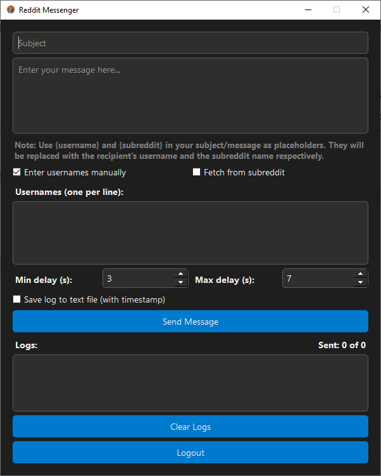
Task: Enable 'Fetch from subreddit' checkbox
Action: tap(196, 172)
